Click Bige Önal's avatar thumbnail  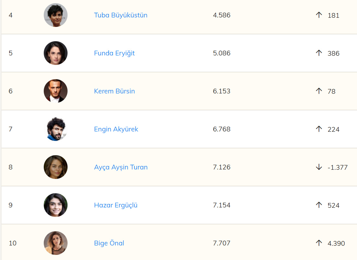click(x=55, y=243)
